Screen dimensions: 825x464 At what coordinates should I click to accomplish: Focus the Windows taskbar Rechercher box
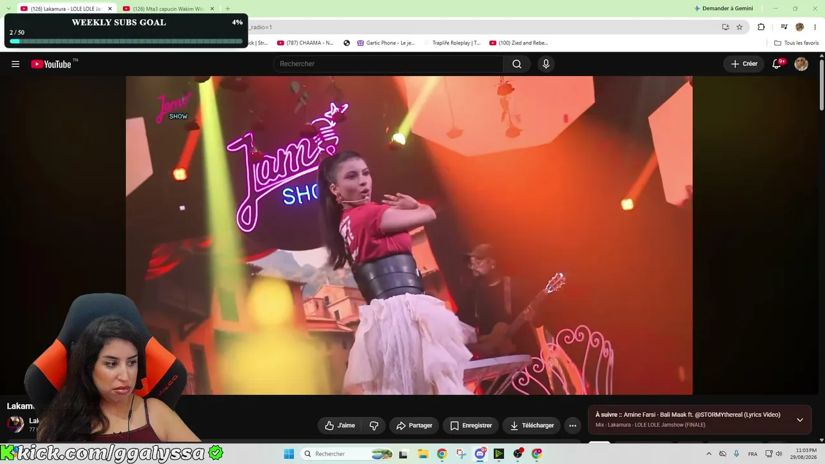click(x=347, y=454)
